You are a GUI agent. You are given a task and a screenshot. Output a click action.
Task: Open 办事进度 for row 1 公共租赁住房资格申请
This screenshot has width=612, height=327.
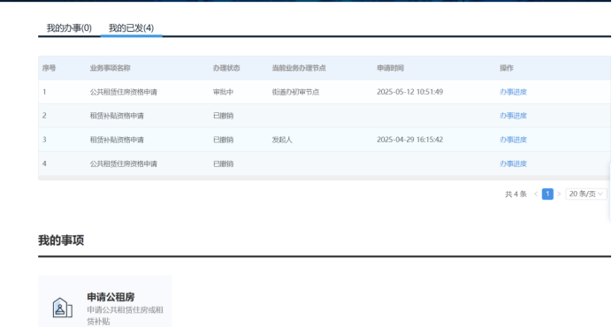tap(513, 92)
